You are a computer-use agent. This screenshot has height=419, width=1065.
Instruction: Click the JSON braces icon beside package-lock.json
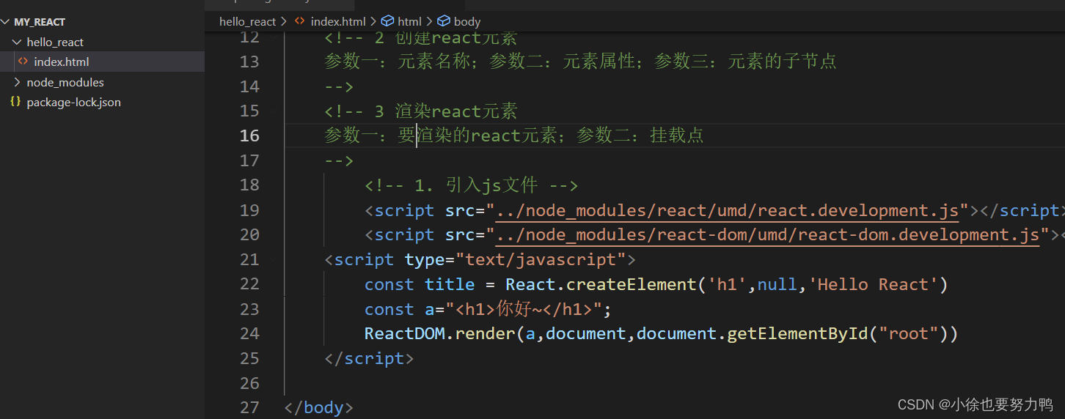[15, 102]
